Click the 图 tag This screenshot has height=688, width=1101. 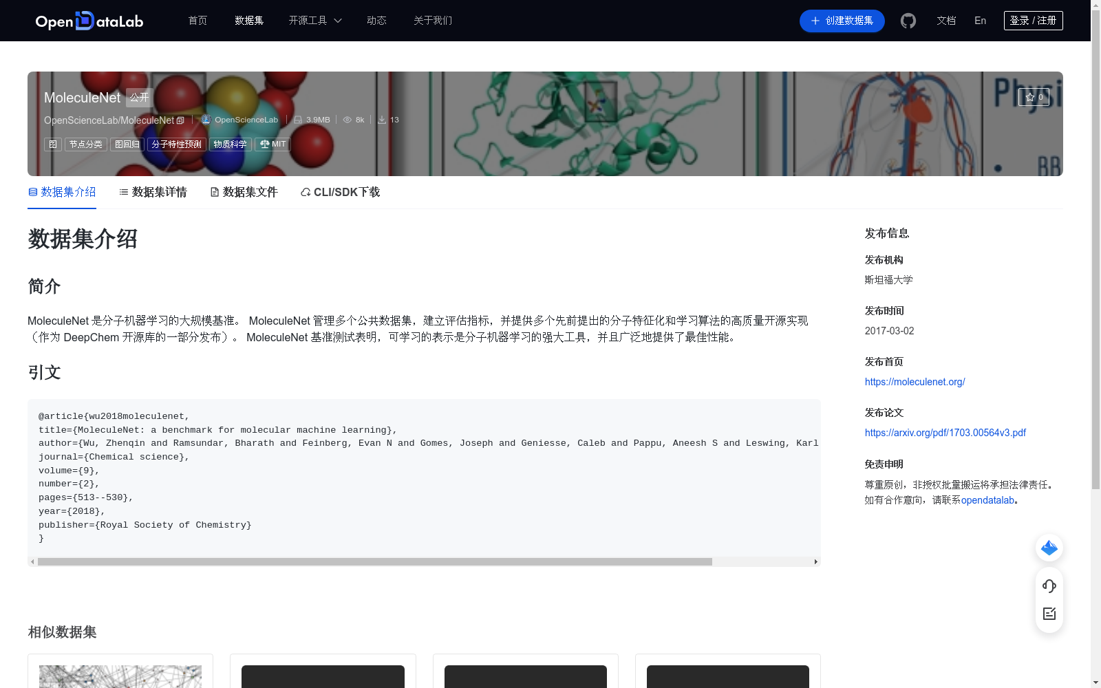click(53, 144)
